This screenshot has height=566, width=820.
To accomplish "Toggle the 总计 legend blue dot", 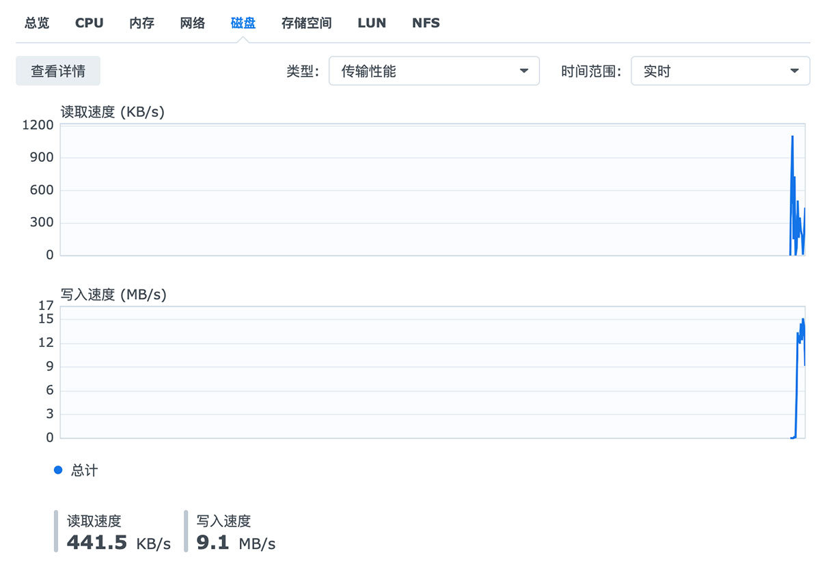I will (x=58, y=470).
